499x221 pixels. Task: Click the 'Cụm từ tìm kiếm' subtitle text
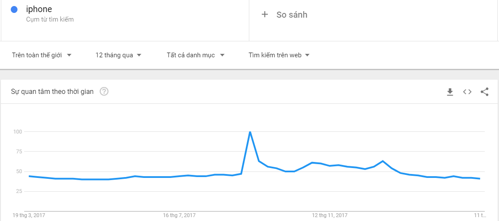(x=50, y=19)
